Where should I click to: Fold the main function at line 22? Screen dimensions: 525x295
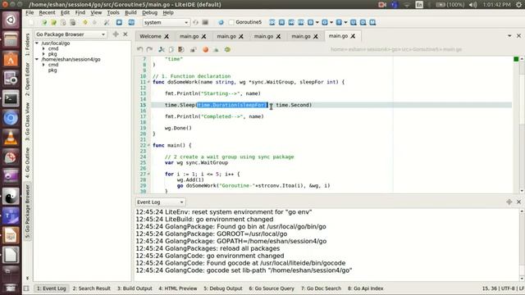(148, 146)
